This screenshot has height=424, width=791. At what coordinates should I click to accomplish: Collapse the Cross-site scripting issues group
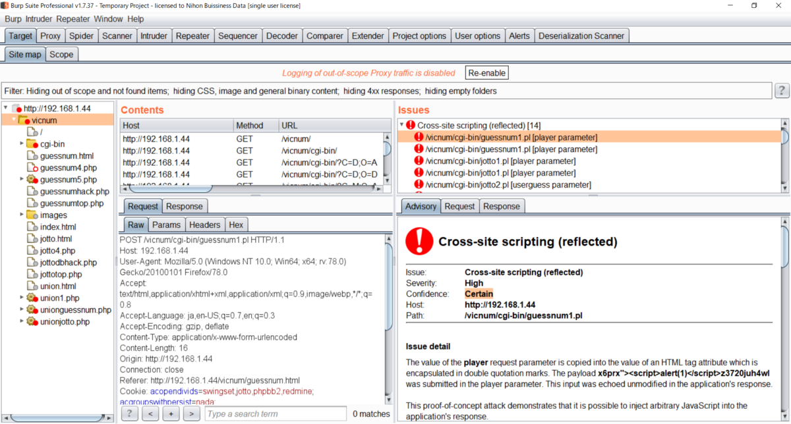point(402,125)
